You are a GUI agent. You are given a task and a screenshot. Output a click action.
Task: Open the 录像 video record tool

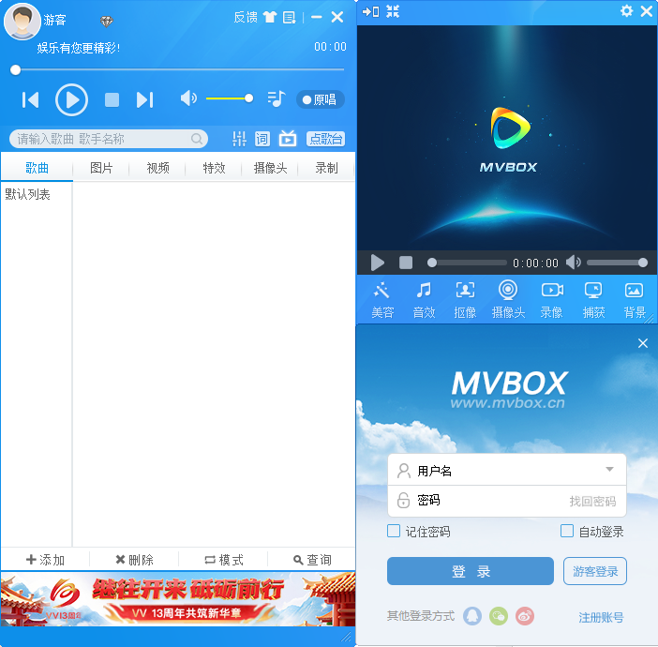552,300
